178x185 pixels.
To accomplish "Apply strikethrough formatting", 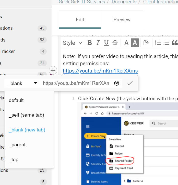I will 115,43.
